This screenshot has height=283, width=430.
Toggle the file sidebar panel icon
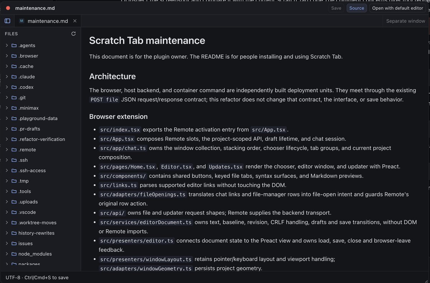(7, 21)
